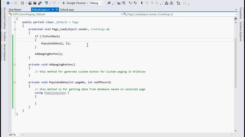Click the horizontal scrollbar left arrow
245x137 pixels.
23,134
